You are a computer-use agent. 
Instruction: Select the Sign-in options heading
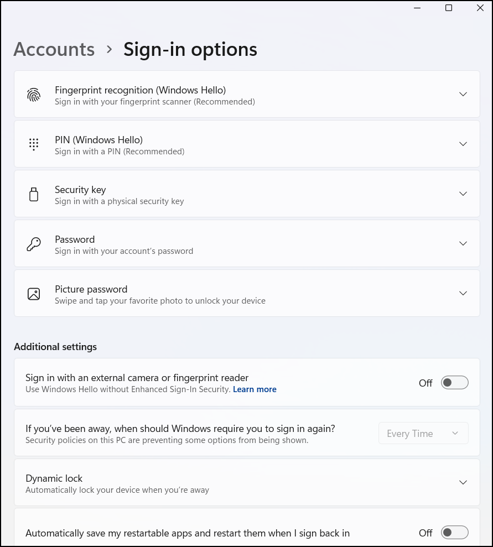pyautogui.click(x=190, y=49)
